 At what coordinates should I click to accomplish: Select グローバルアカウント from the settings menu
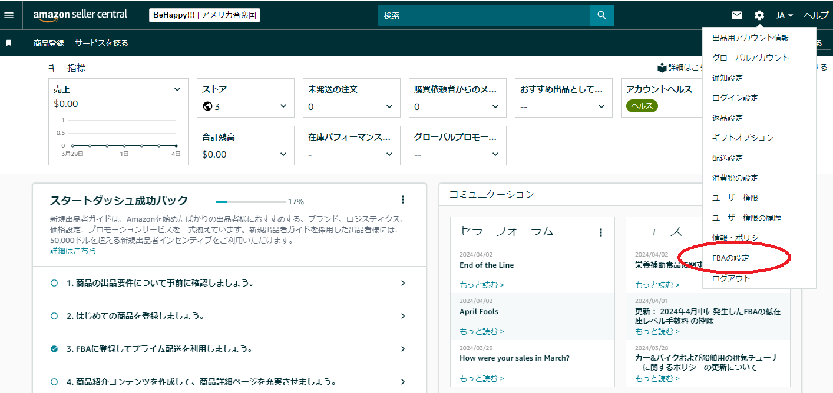coord(751,58)
